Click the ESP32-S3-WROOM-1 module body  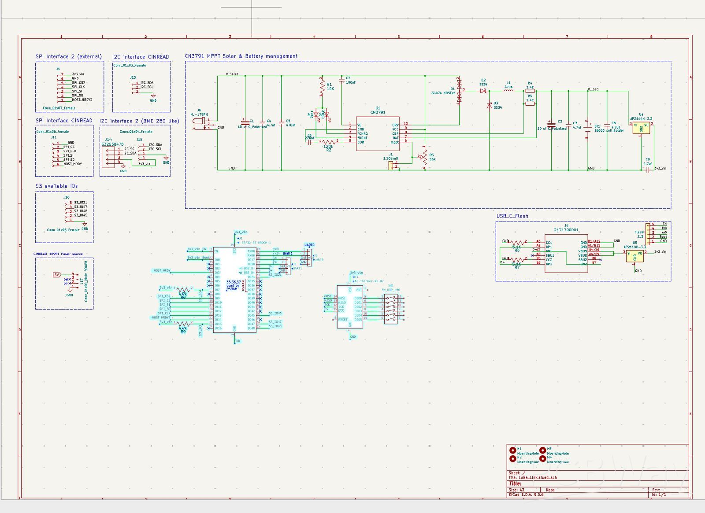pyautogui.click(x=234, y=304)
